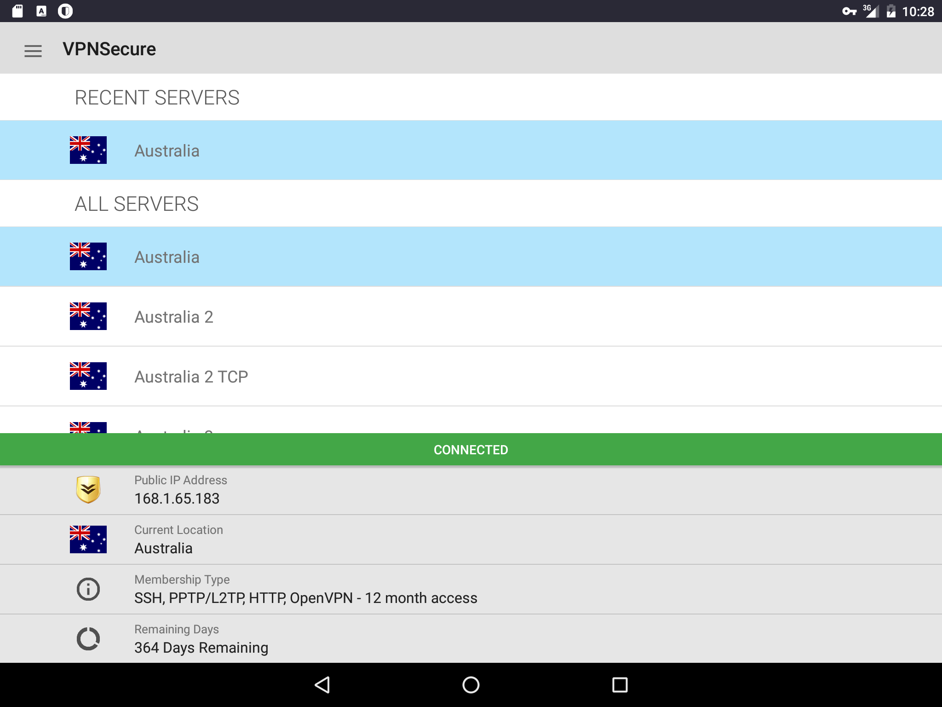Click the battery status icon
942x707 pixels.
coord(891,11)
